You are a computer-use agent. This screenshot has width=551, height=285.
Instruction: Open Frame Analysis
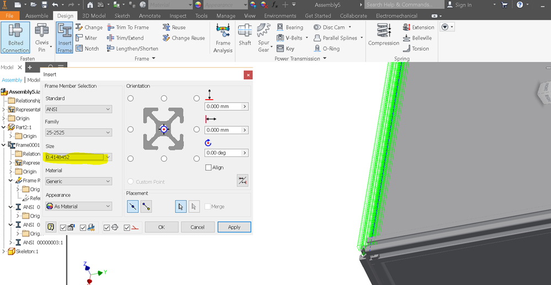223,38
